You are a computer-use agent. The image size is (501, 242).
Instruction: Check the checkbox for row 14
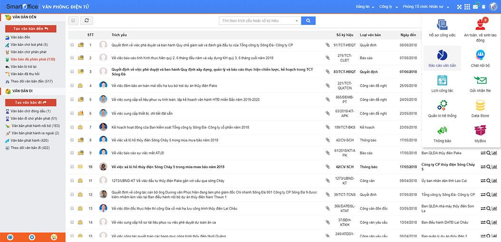pyautogui.click(x=72, y=222)
